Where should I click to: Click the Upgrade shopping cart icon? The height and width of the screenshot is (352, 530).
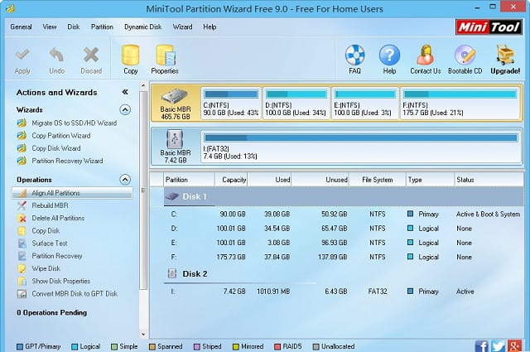505,55
